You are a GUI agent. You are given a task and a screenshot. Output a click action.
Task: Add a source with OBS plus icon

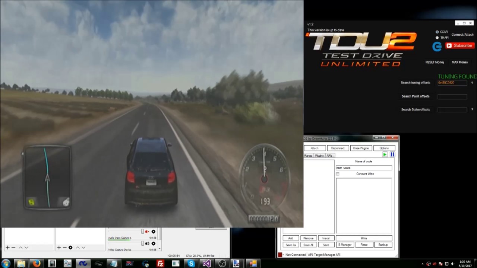coord(59,248)
